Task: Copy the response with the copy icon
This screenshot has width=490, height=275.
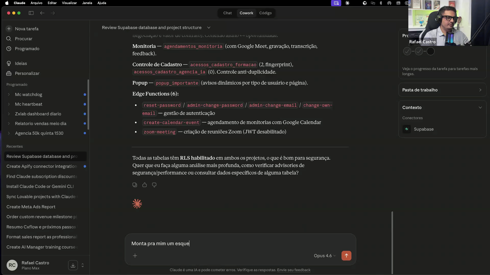Action: 135,185
